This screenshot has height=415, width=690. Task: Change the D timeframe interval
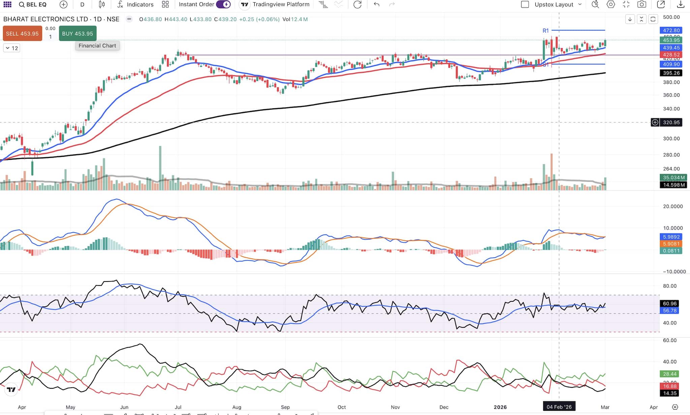82,4
